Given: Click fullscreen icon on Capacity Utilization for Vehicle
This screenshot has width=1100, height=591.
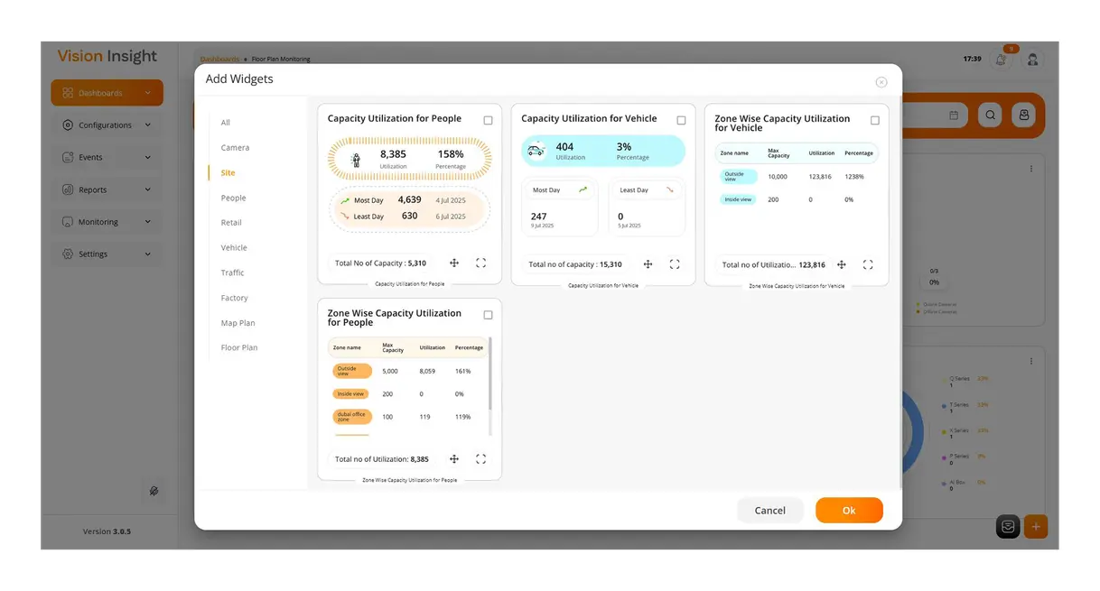Looking at the screenshot, I should [674, 264].
